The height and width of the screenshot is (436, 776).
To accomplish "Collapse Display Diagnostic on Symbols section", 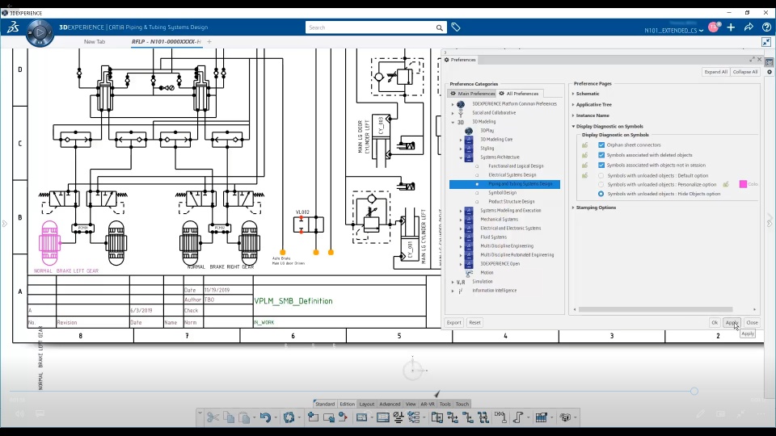I will [x=574, y=126].
